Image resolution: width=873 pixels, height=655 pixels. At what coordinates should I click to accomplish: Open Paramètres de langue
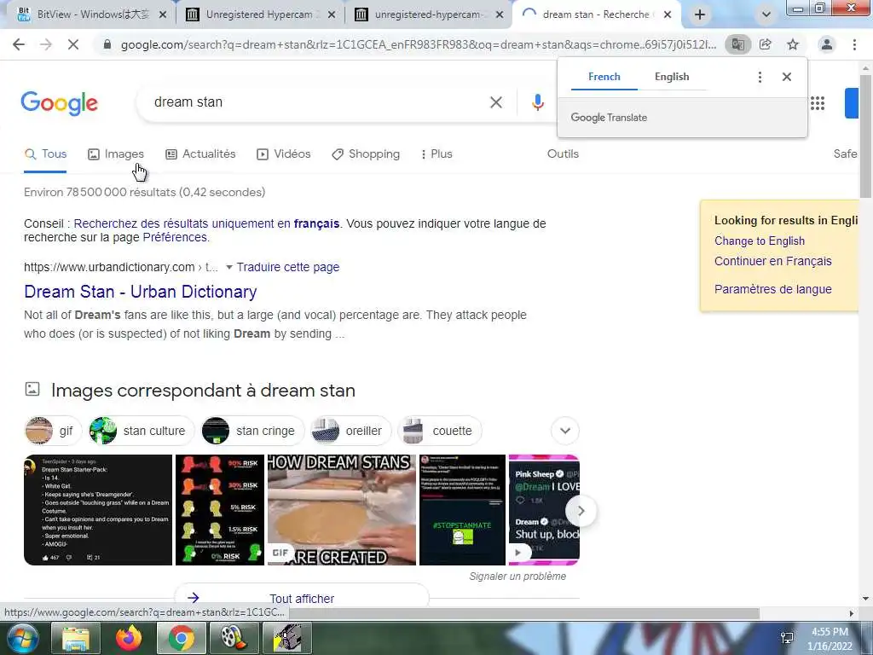tap(772, 289)
